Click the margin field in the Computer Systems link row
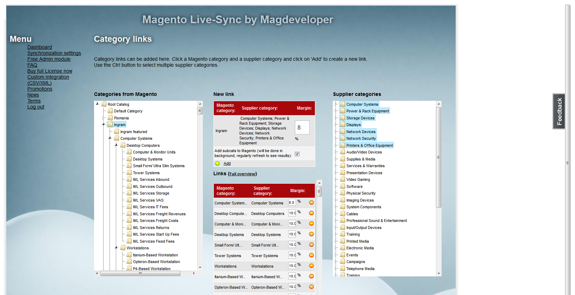Image resolution: width=575 pixels, height=295 pixels. [292, 202]
